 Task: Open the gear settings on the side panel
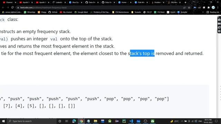click(219, 31)
